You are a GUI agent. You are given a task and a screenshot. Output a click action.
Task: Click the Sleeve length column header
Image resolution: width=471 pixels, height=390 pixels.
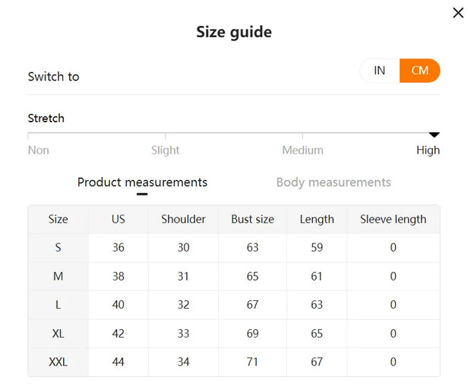tap(393, 220)
